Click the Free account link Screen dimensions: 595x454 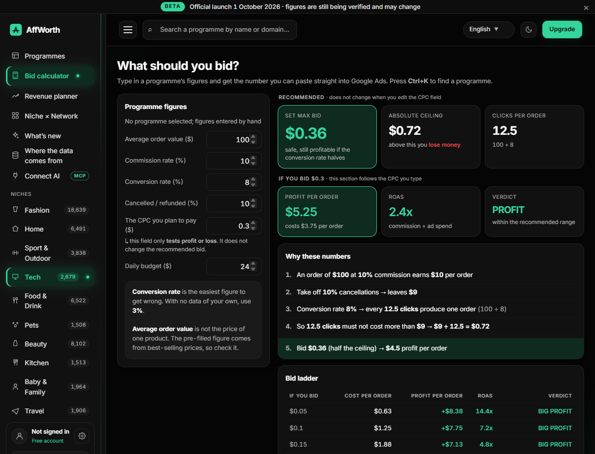point(48,441)
